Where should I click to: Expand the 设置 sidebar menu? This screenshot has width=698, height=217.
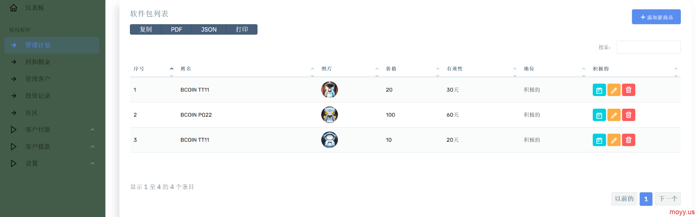coord(52,163)
